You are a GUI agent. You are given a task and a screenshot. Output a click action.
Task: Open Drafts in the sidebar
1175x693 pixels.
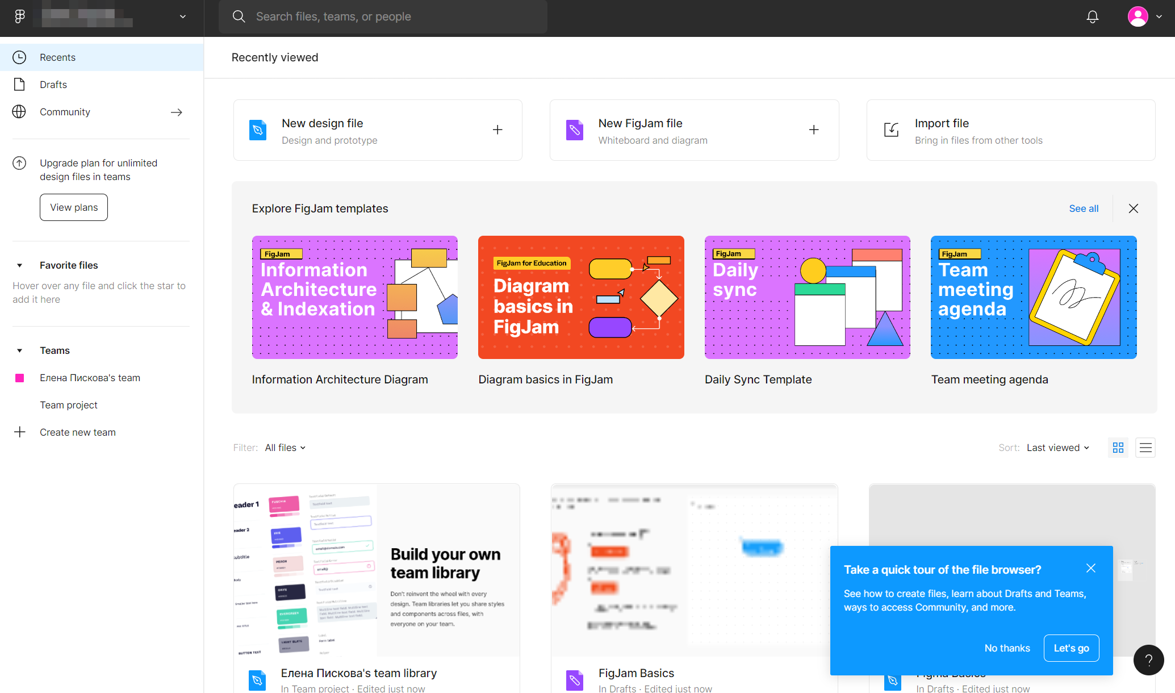pos(102,85)
